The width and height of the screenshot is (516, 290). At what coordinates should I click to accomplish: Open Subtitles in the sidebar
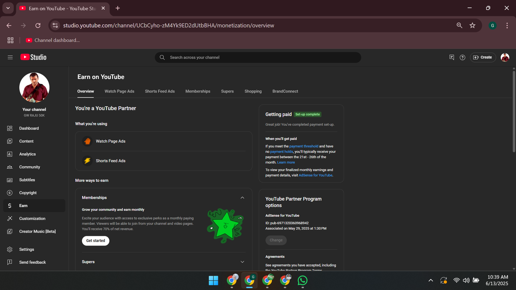(34, 180)
